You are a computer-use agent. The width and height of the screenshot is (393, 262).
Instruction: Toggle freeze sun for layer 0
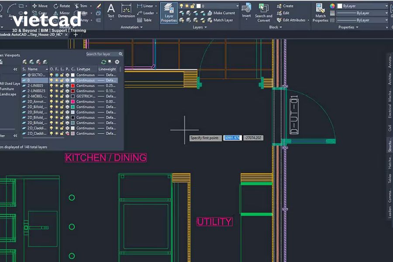pos(57,80)
